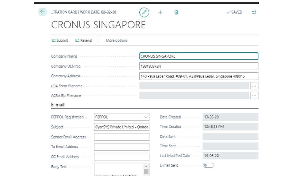294x176 pixels.
Task: Click the ACRA Biz Filename field
Action: click(194, 95)
